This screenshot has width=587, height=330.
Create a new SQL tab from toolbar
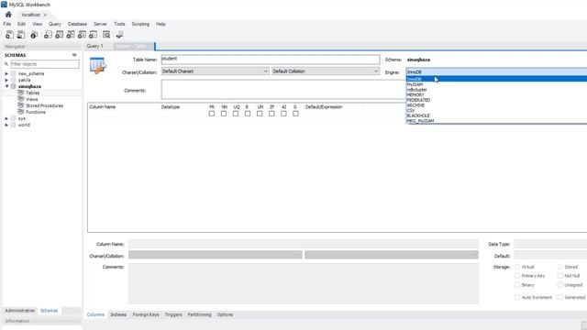click(x=9, y=35)
